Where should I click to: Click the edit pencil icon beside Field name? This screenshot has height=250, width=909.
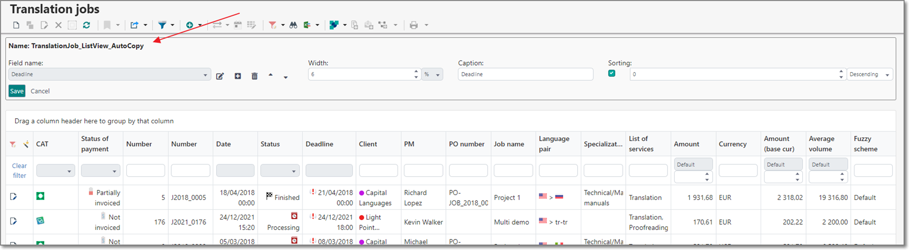click(x=220, y=76)
